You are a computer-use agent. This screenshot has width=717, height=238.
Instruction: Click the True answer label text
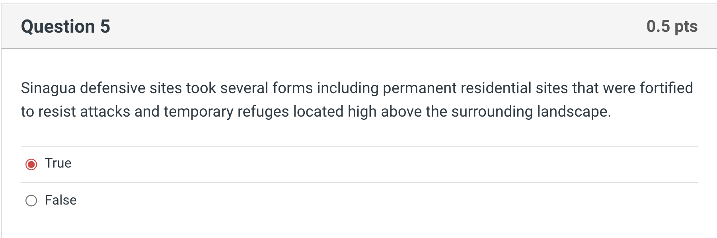[x=58, y=163]
